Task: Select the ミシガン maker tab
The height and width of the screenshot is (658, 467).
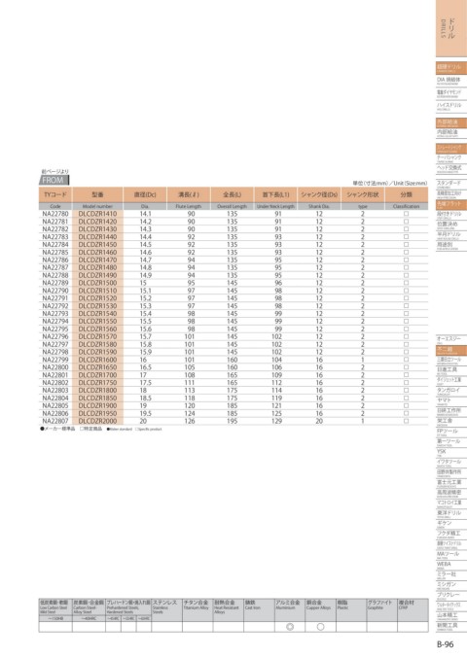Action: [x=451, y=586]
